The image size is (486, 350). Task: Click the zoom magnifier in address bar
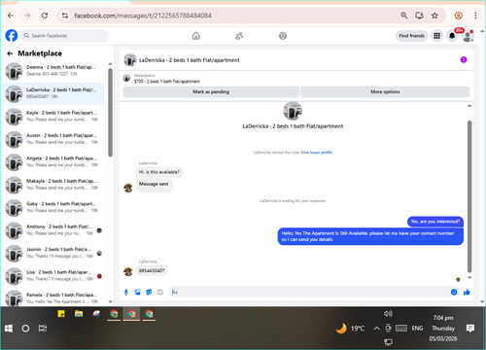pyautogui.click(x=404, y=16)
